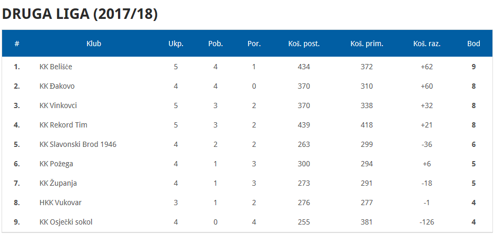Open the KK Belišće club entry
Screen dimensions: 494x234
(56, 67)
